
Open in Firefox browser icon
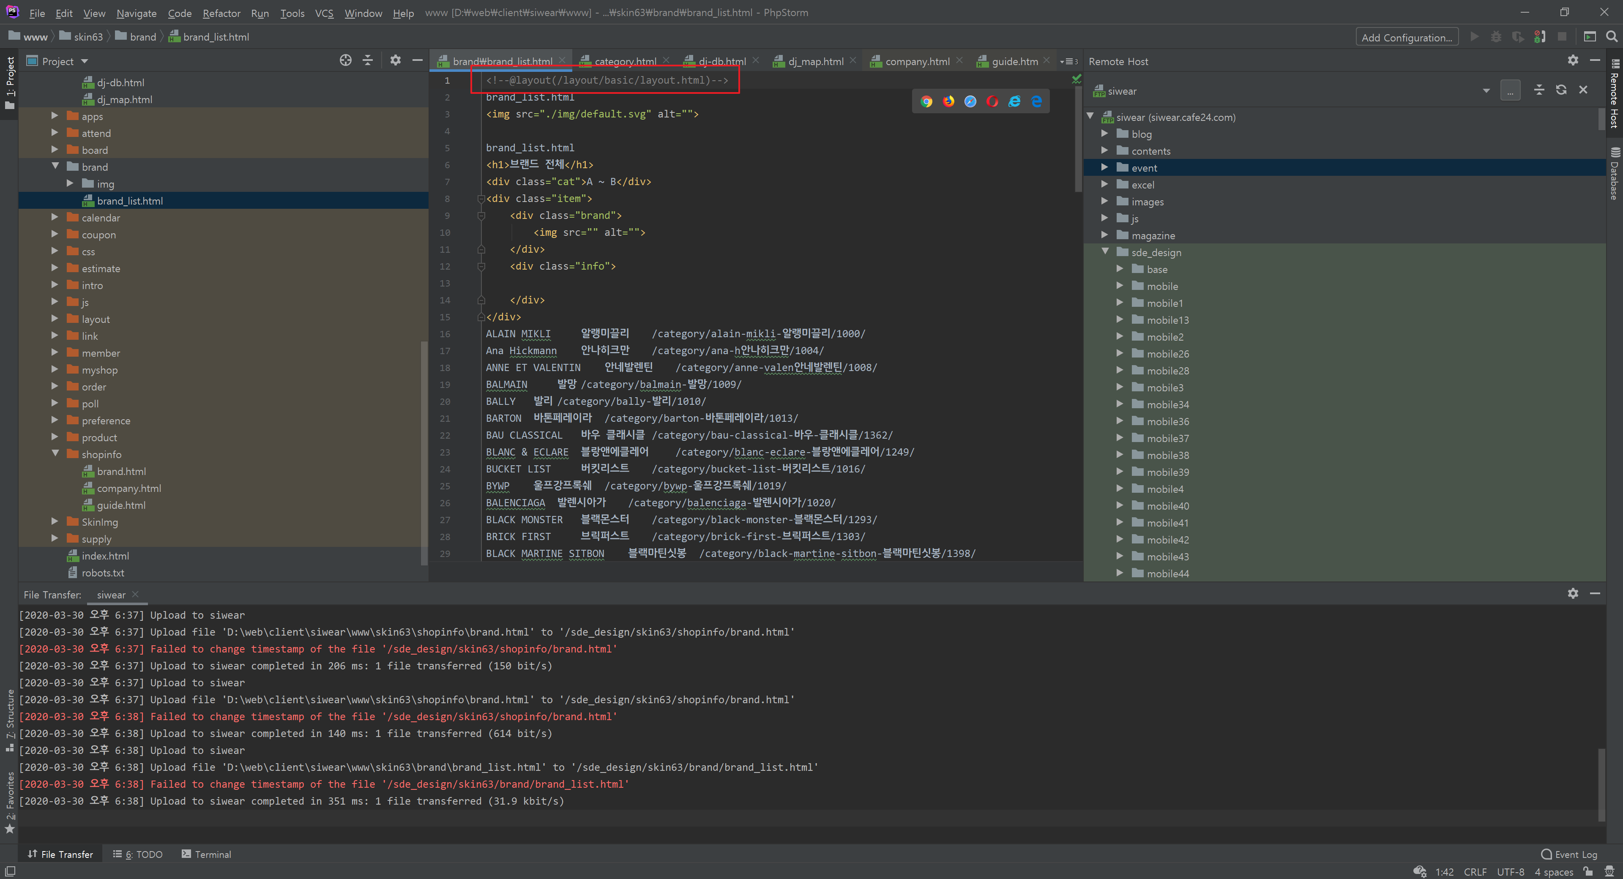pos(948,101)
